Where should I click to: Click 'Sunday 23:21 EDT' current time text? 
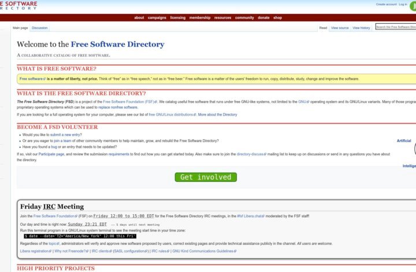[87, 224]
